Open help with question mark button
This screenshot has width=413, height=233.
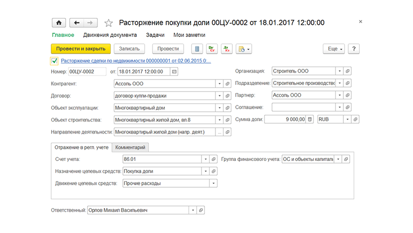354,49
